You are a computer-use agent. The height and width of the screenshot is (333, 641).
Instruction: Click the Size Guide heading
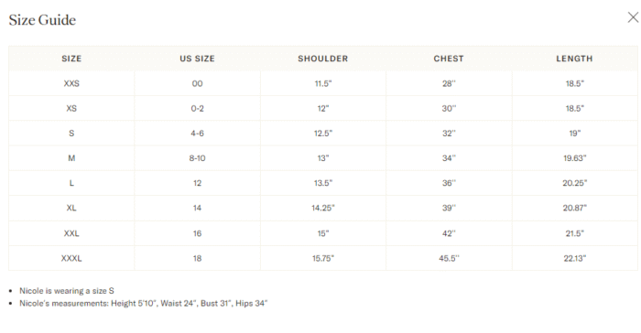(x=42, y=20)
